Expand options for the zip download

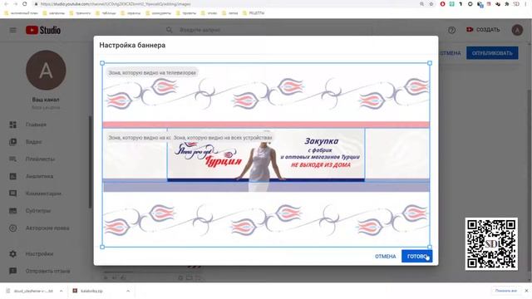point(128,291)
